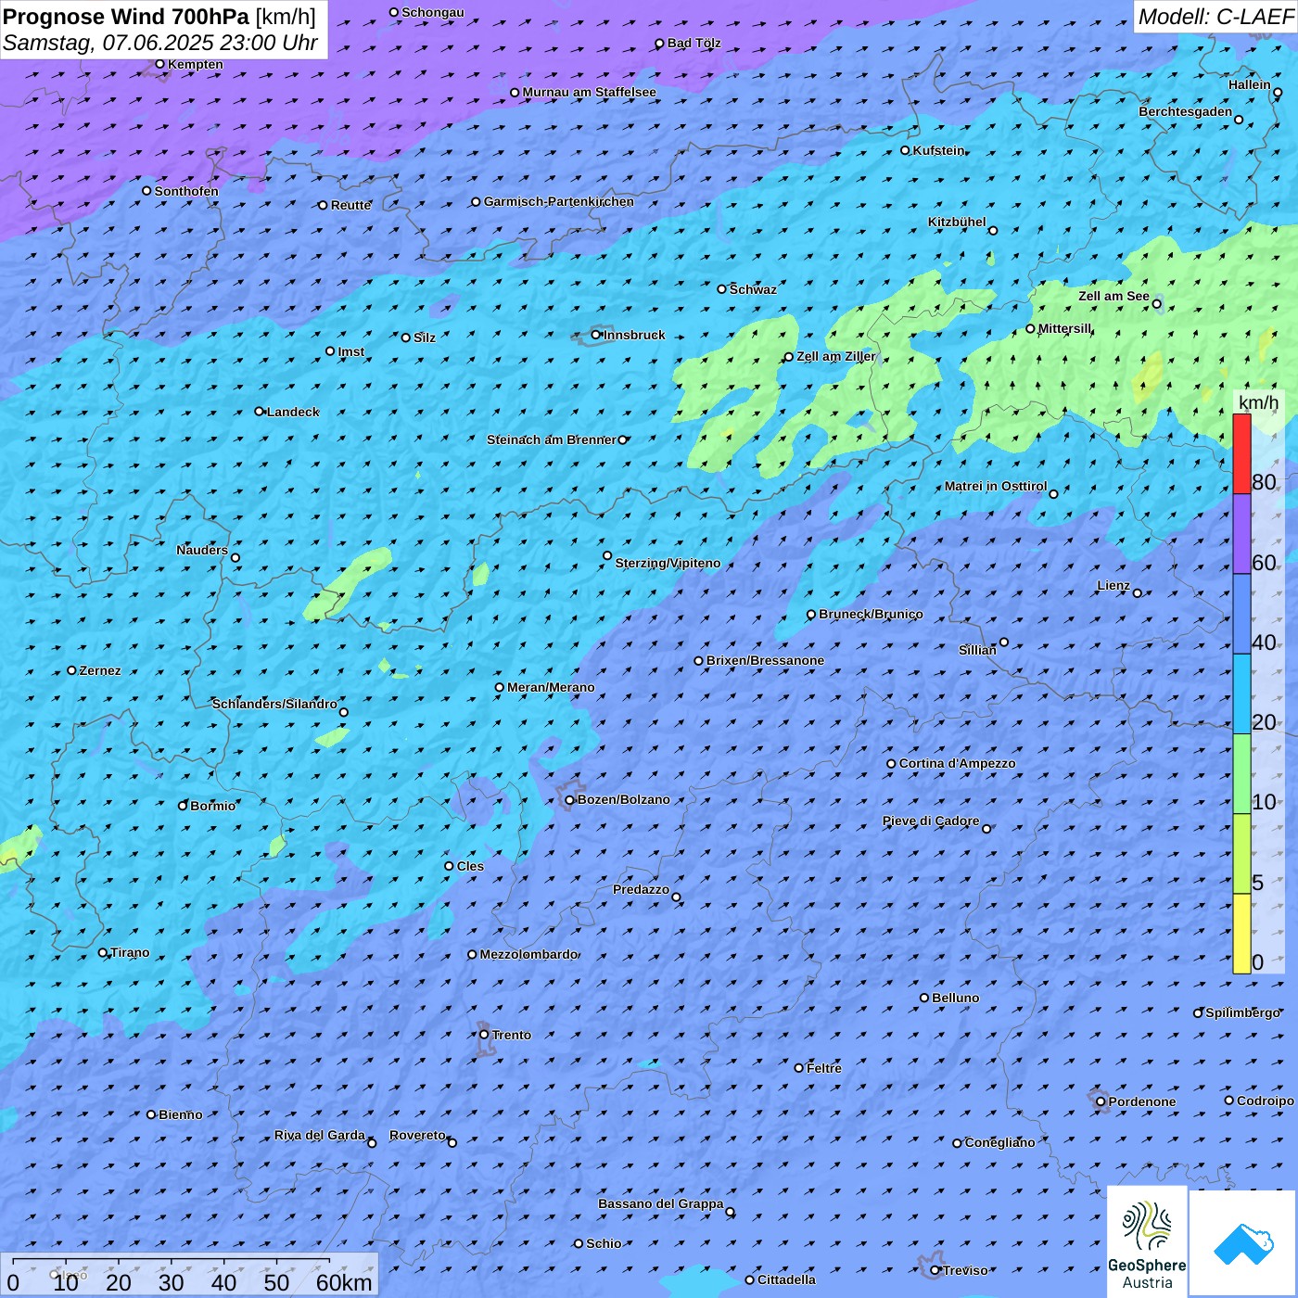Click the Feltre label
The width and height of the screenshot is (1298, 1298).
(x=824, y=1068)
